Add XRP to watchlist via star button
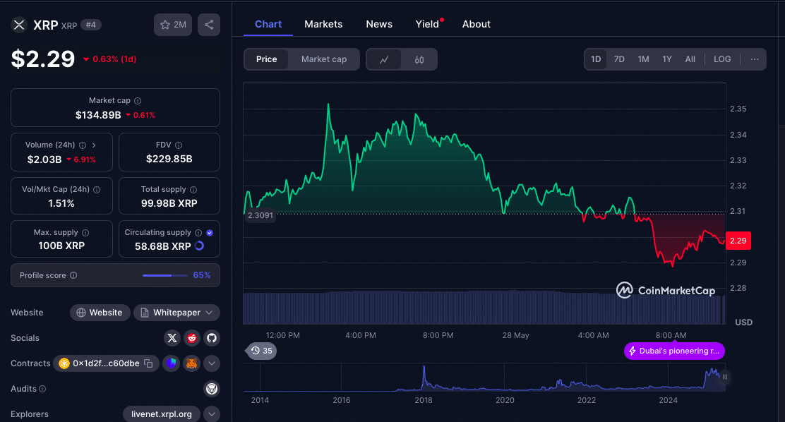 [173, 25]
